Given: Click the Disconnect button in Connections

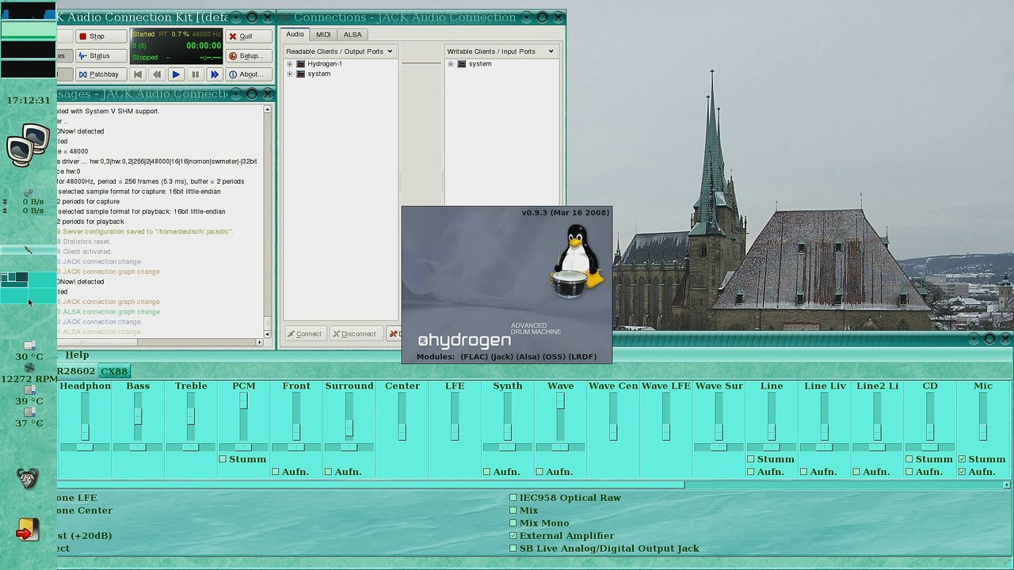Looking at the screenshot, I should 356,333.
